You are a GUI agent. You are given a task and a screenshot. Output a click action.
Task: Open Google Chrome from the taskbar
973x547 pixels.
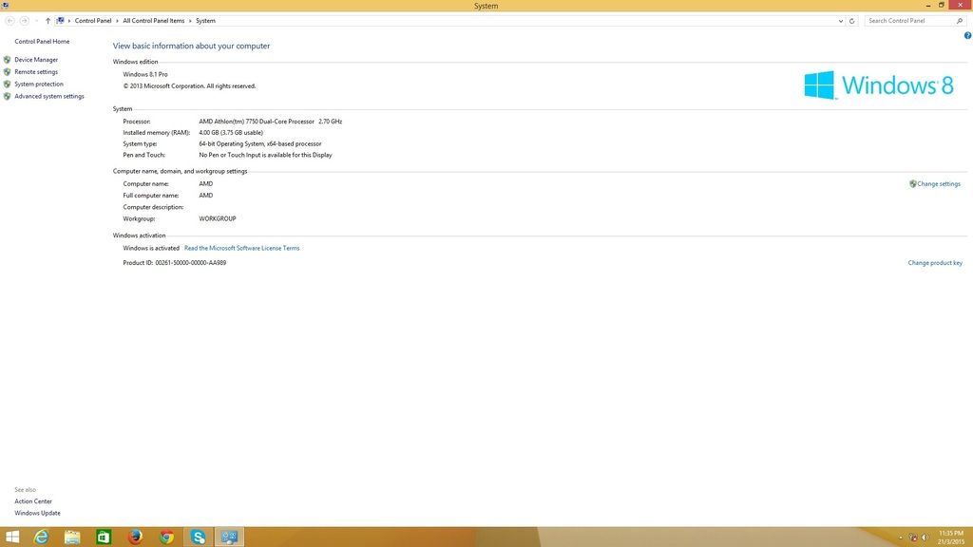point(166,538)
